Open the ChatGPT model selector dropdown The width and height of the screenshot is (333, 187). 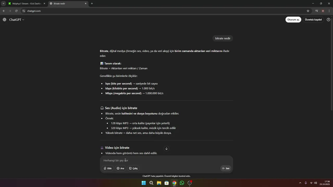pos(17,20)
